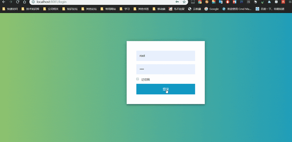Open the Google Translate extension
292x142 pixels.
coord(220,2)
